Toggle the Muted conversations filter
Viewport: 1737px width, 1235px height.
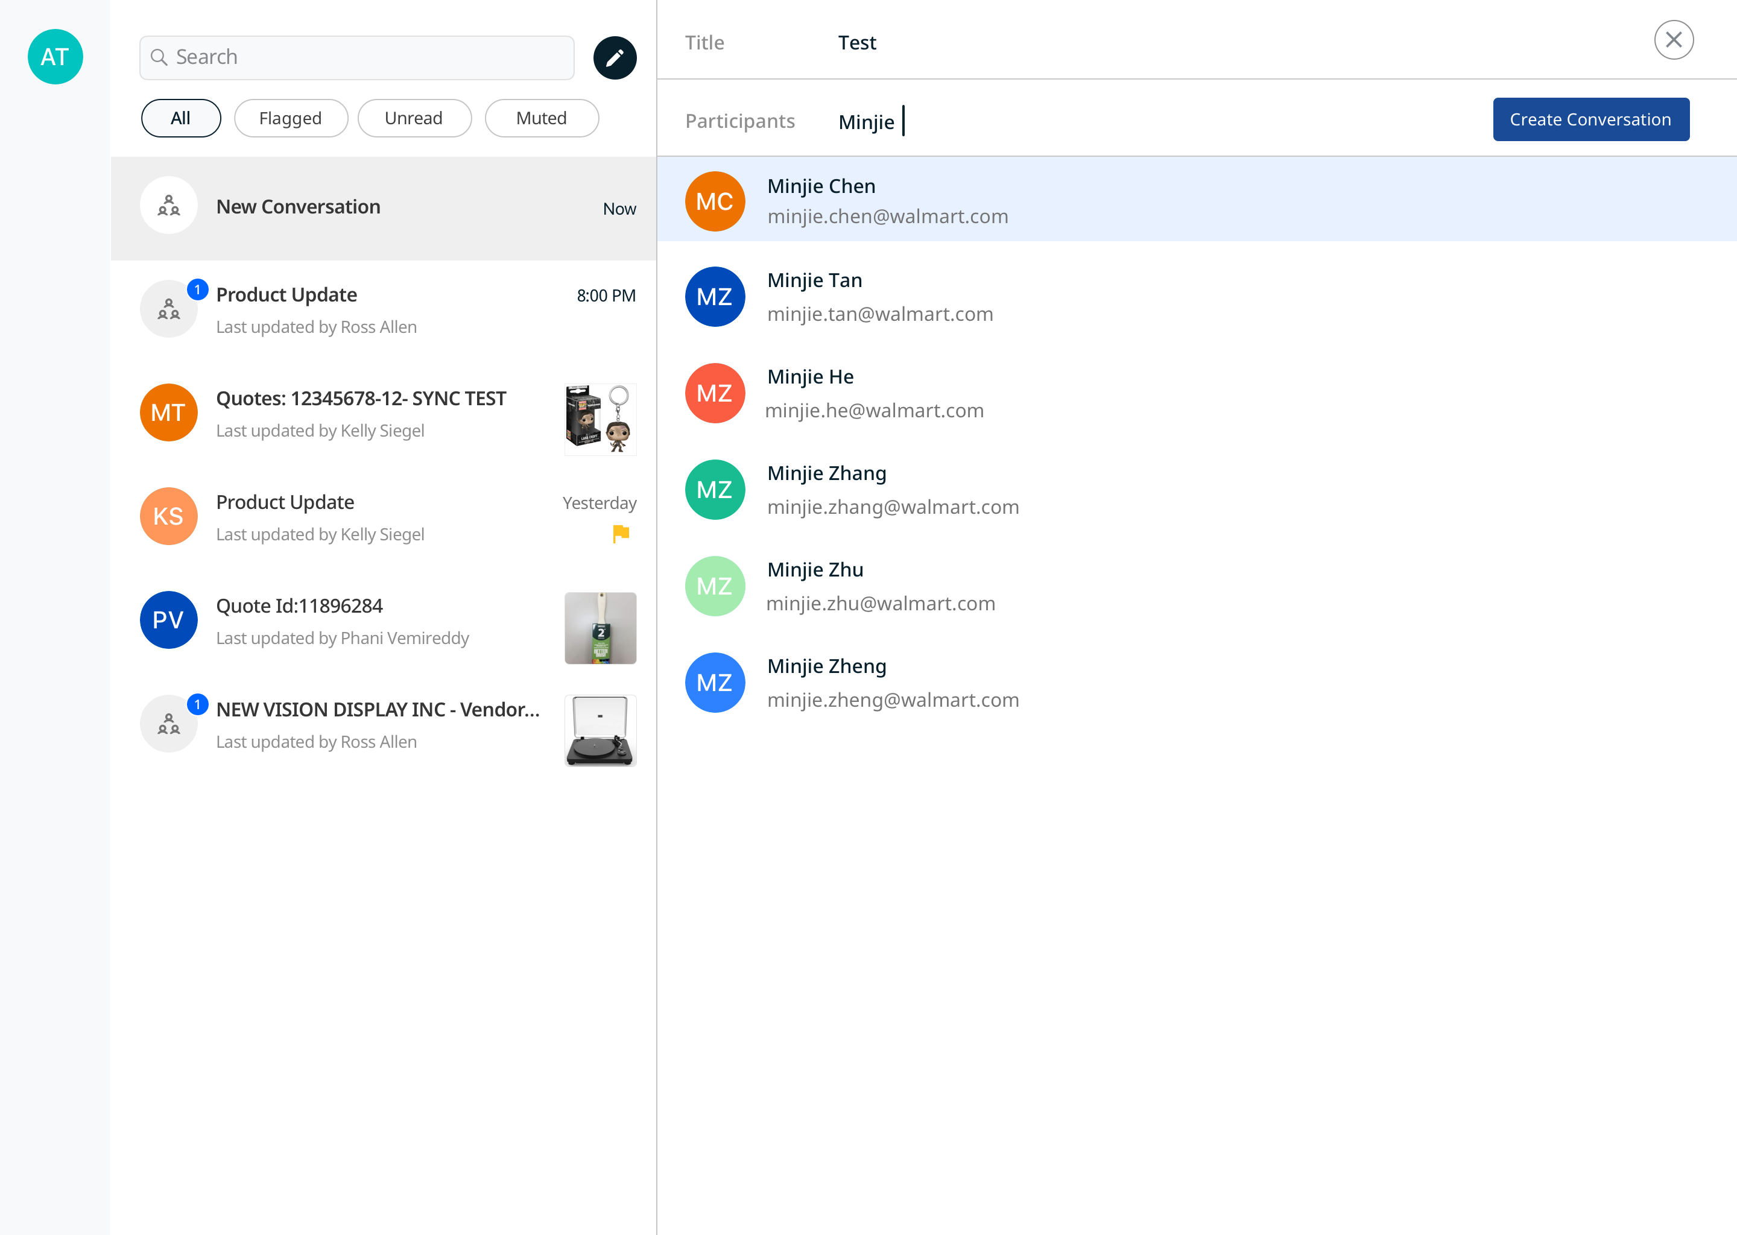(x=542, y=118)
